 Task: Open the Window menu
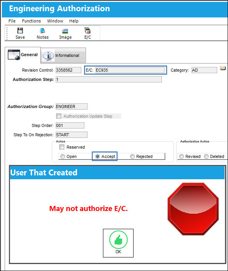[x=55, y=21]
